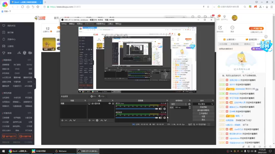275x154 pixels.
Task: Open source properties gear below sources list
Action: (x=97, y=120)
